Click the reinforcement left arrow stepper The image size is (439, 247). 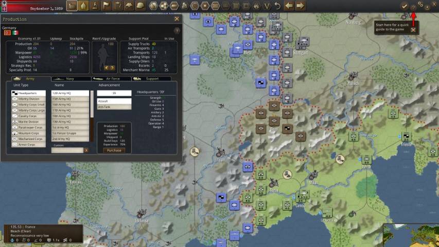tap(107, 68)
